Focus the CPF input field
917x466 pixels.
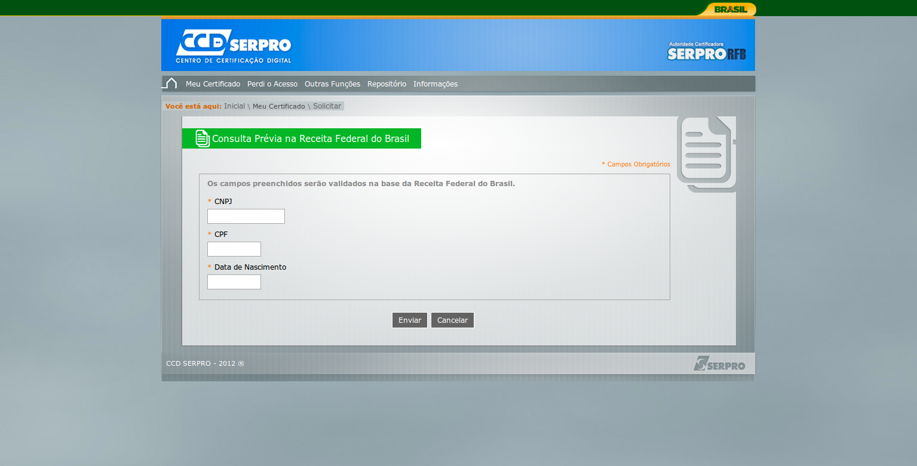pos(234,249)
